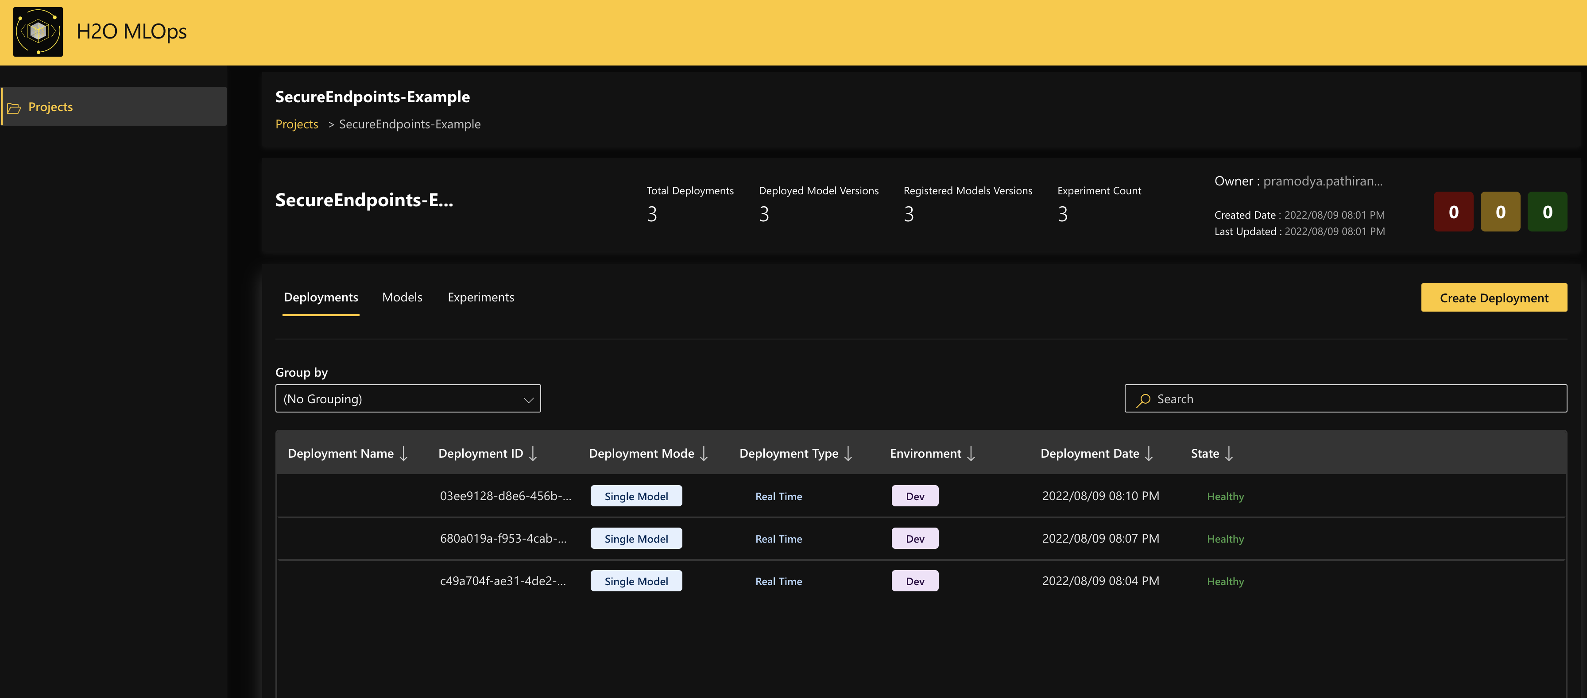Click the red status counter badge
Screen dimensions: 1587x698
(1453, 212)
